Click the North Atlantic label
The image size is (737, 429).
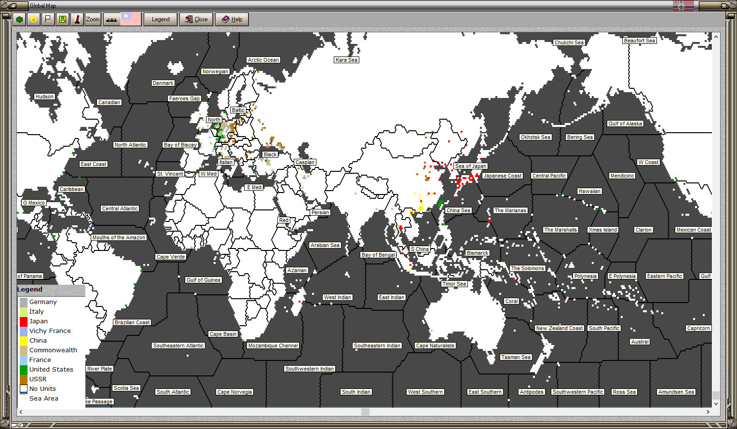point(130,145)
